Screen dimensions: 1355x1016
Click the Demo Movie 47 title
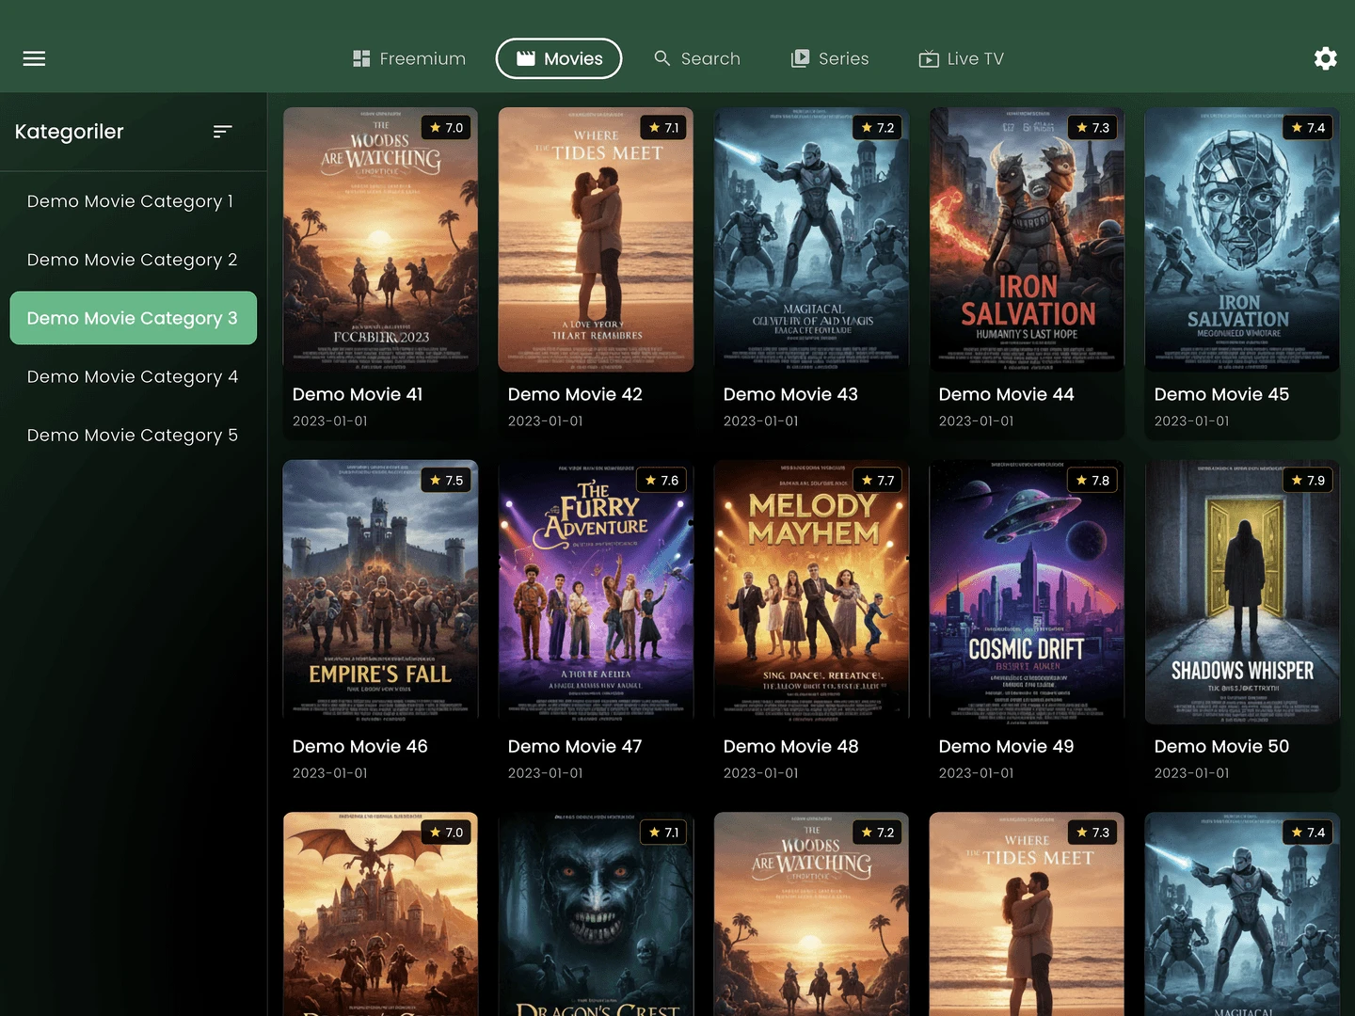coord(575,746)
